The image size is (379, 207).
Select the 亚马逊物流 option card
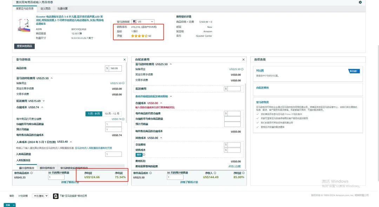pos(308,115)
